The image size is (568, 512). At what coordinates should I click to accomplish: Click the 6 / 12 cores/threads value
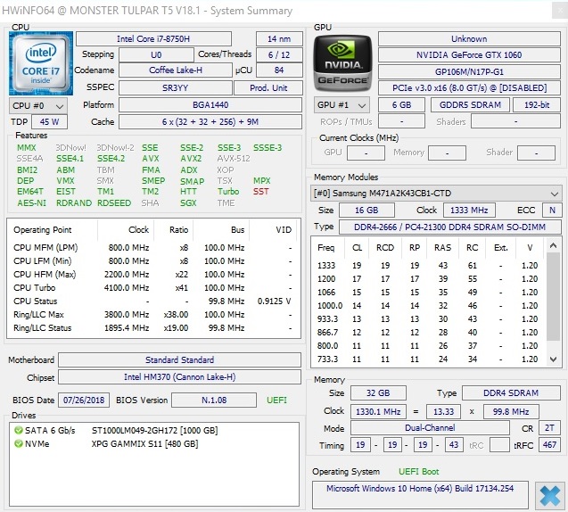pos(279,54)
